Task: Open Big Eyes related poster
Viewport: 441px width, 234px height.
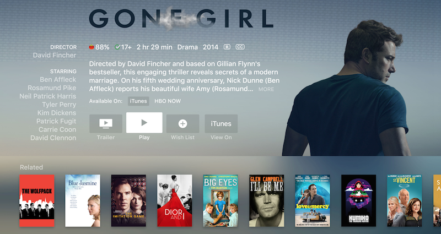Action: click(x=220, y=200)
